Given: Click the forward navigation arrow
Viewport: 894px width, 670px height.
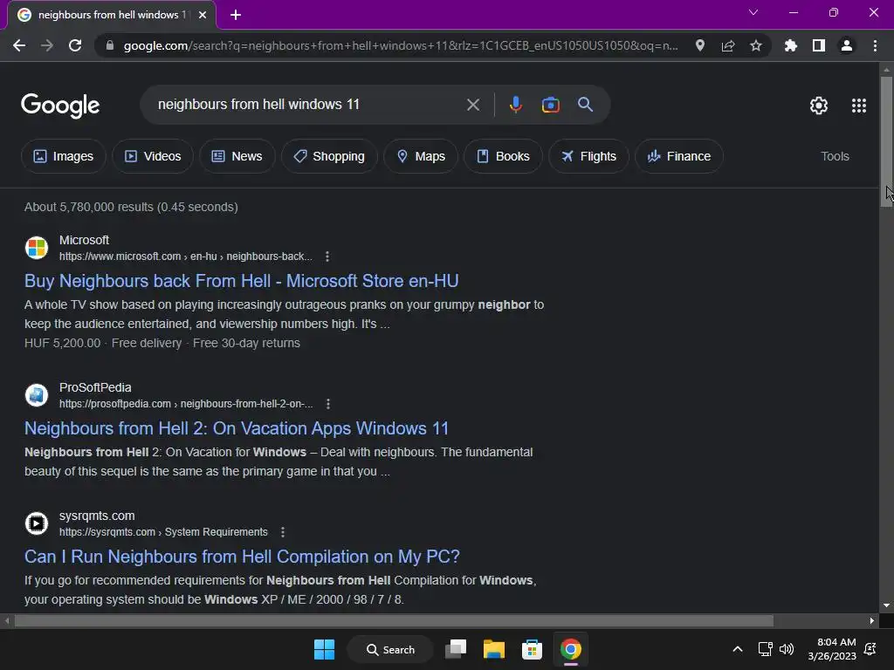Looking at the screenshot, I should click(x=47, y=45).
